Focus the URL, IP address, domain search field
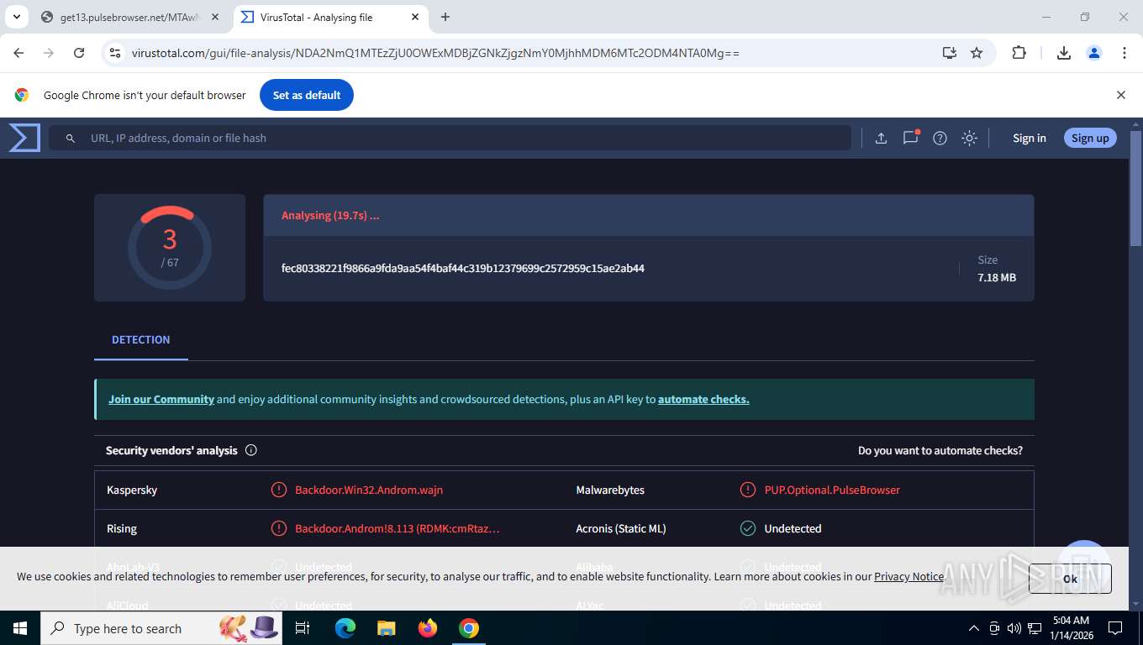 pos(450,139)
